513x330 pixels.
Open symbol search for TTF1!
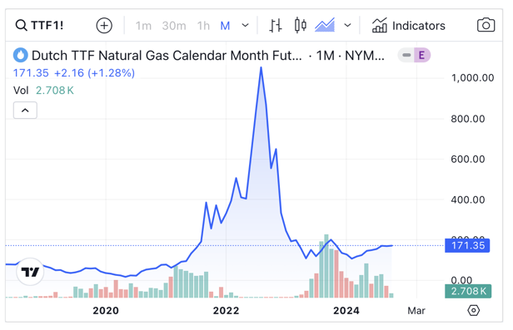coord(39,25)
